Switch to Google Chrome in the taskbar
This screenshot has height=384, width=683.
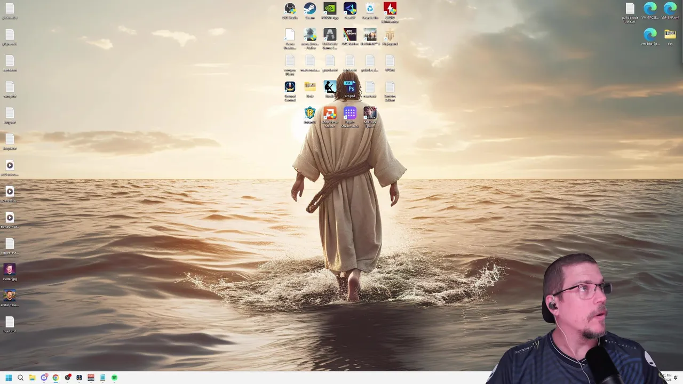click(x=55, y=378)
